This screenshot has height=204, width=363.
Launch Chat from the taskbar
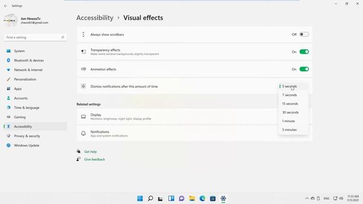point(181,198)
